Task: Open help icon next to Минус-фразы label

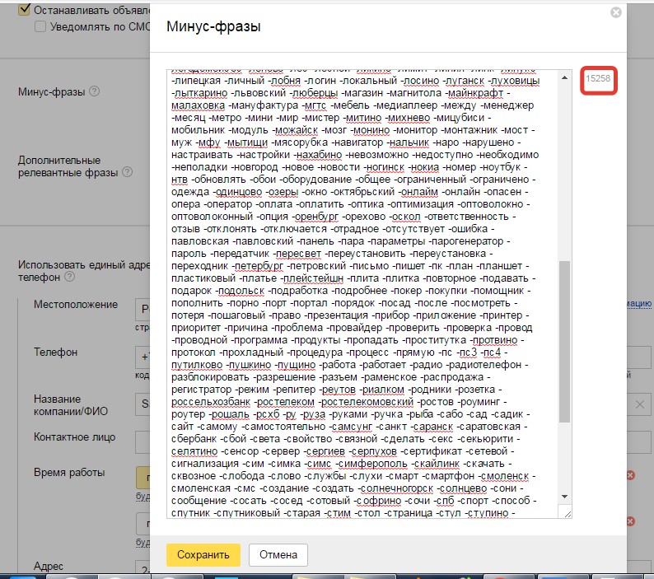Action: [x=95, y=91]
